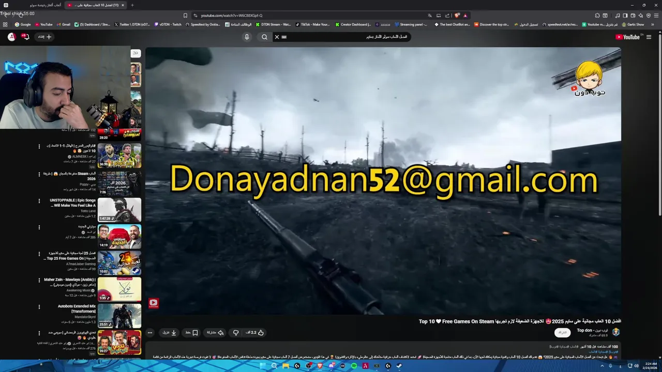Viewport: 662px width, 372px height.
Task: Click the red subscribe watermark in video corner
Action: tap(154, 303)
